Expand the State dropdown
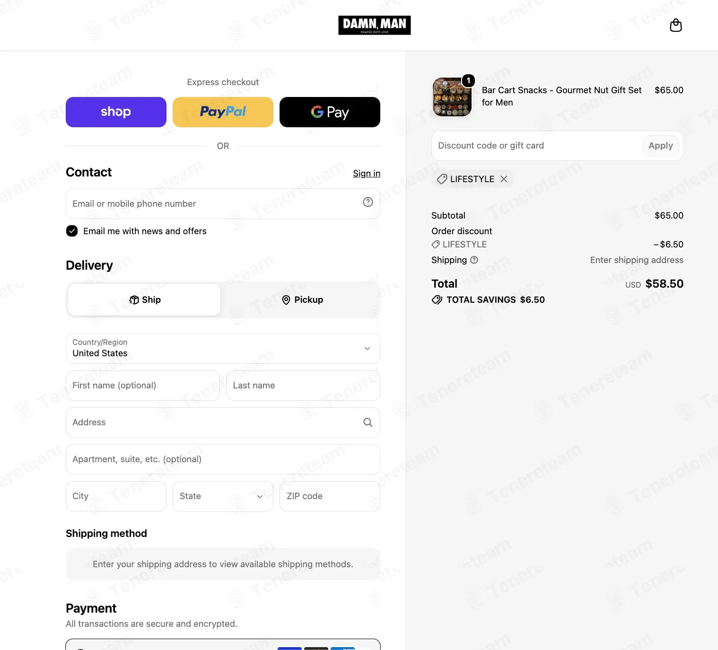The width and height of the screenshot is (718, 650). click(x=223, y=496)
